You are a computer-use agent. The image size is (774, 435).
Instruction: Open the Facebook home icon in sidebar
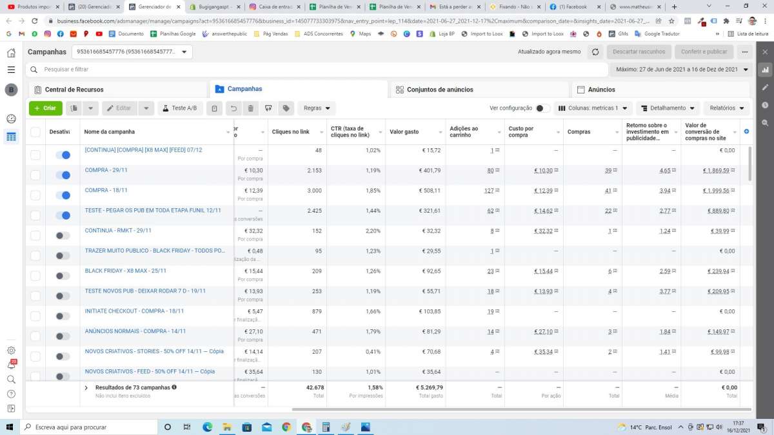[x=11, y=53]
